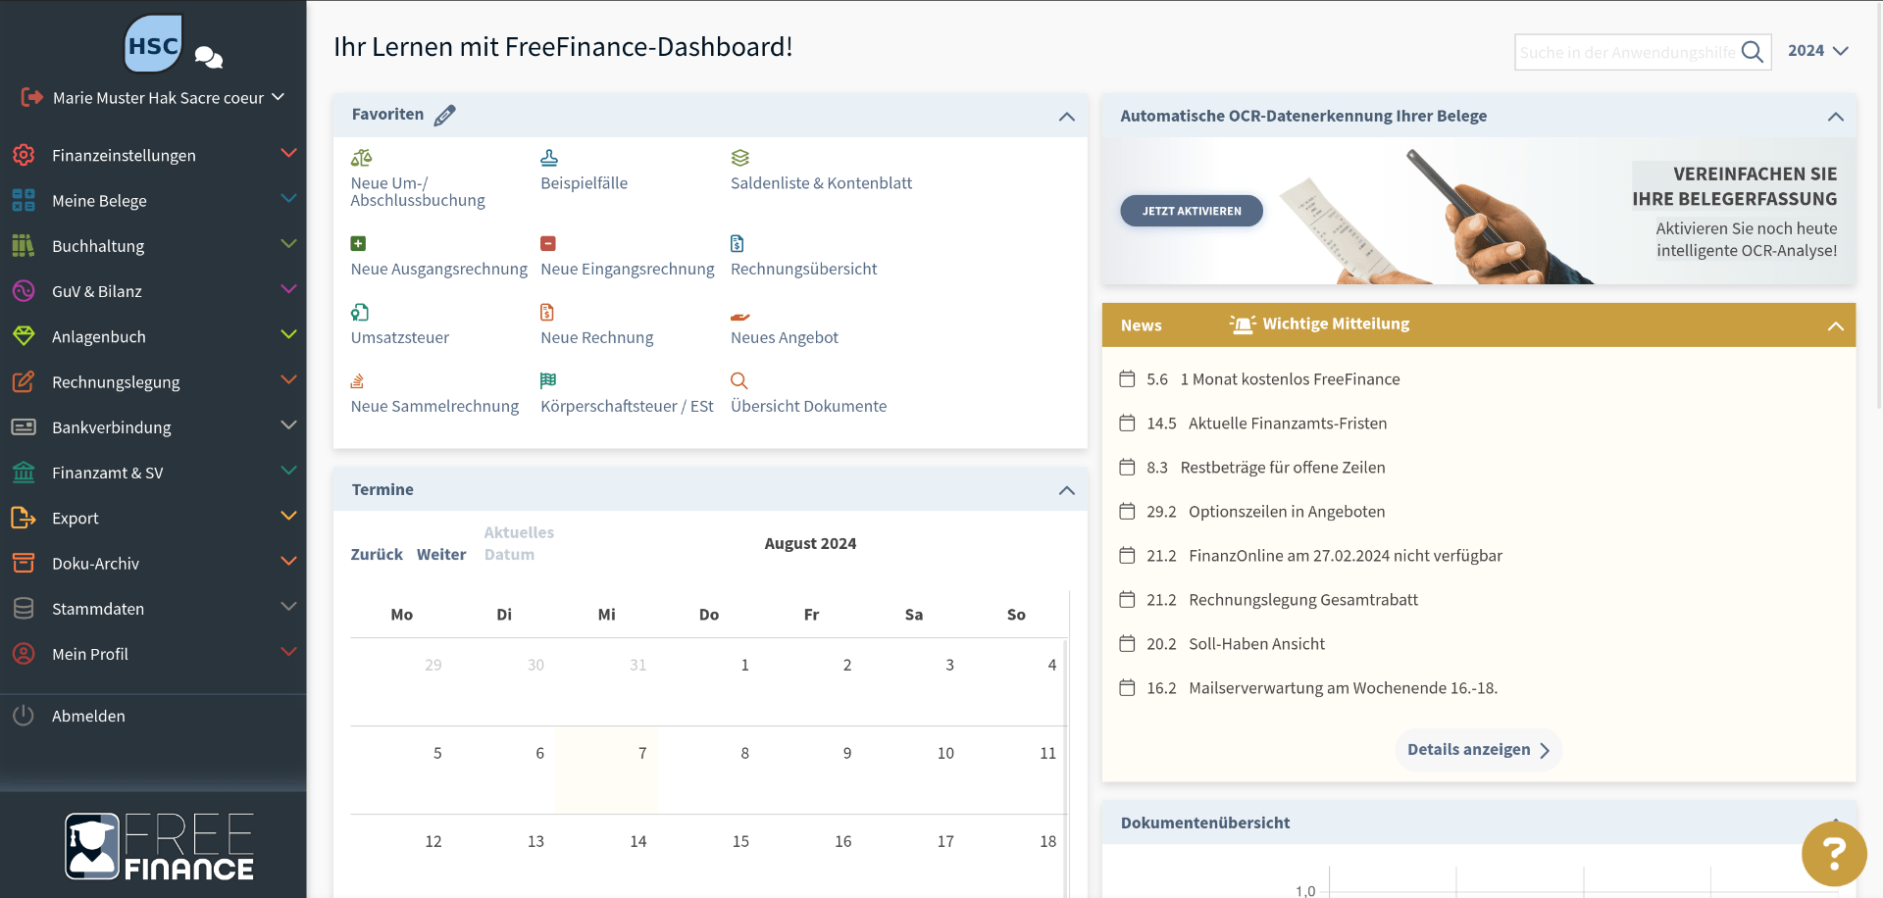The height and width of the screenshot is (898, 1883).
Task: Expand the Rechnungslegung menu chevron
Action: point(288,379)
